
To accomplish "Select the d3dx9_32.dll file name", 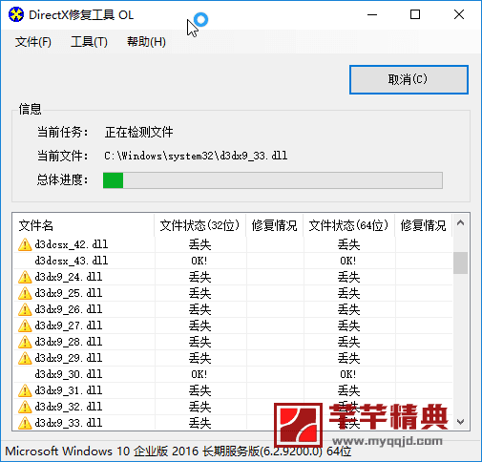I will 69,407.
